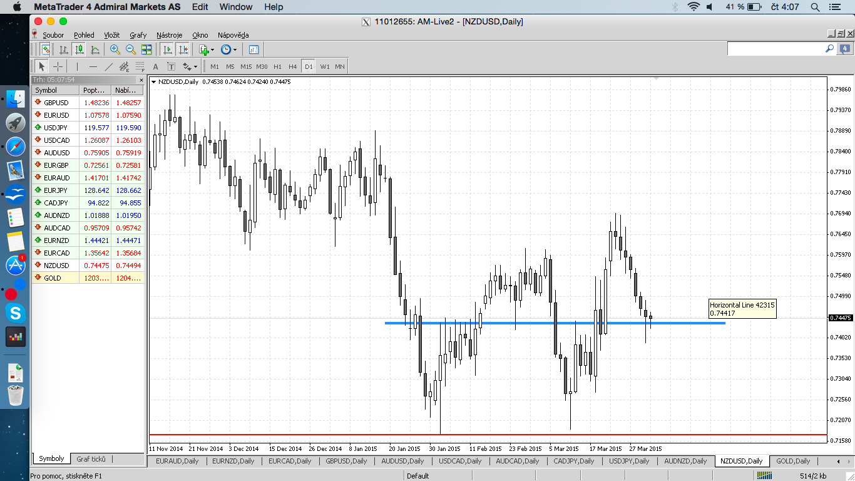The image size is (855, 481).
Task: Select GOLD row in Market Watch
Action: click(x=88, y=277)
